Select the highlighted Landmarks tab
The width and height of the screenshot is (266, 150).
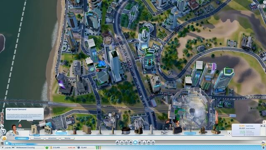pyautogui.click(x=22, y=138)
